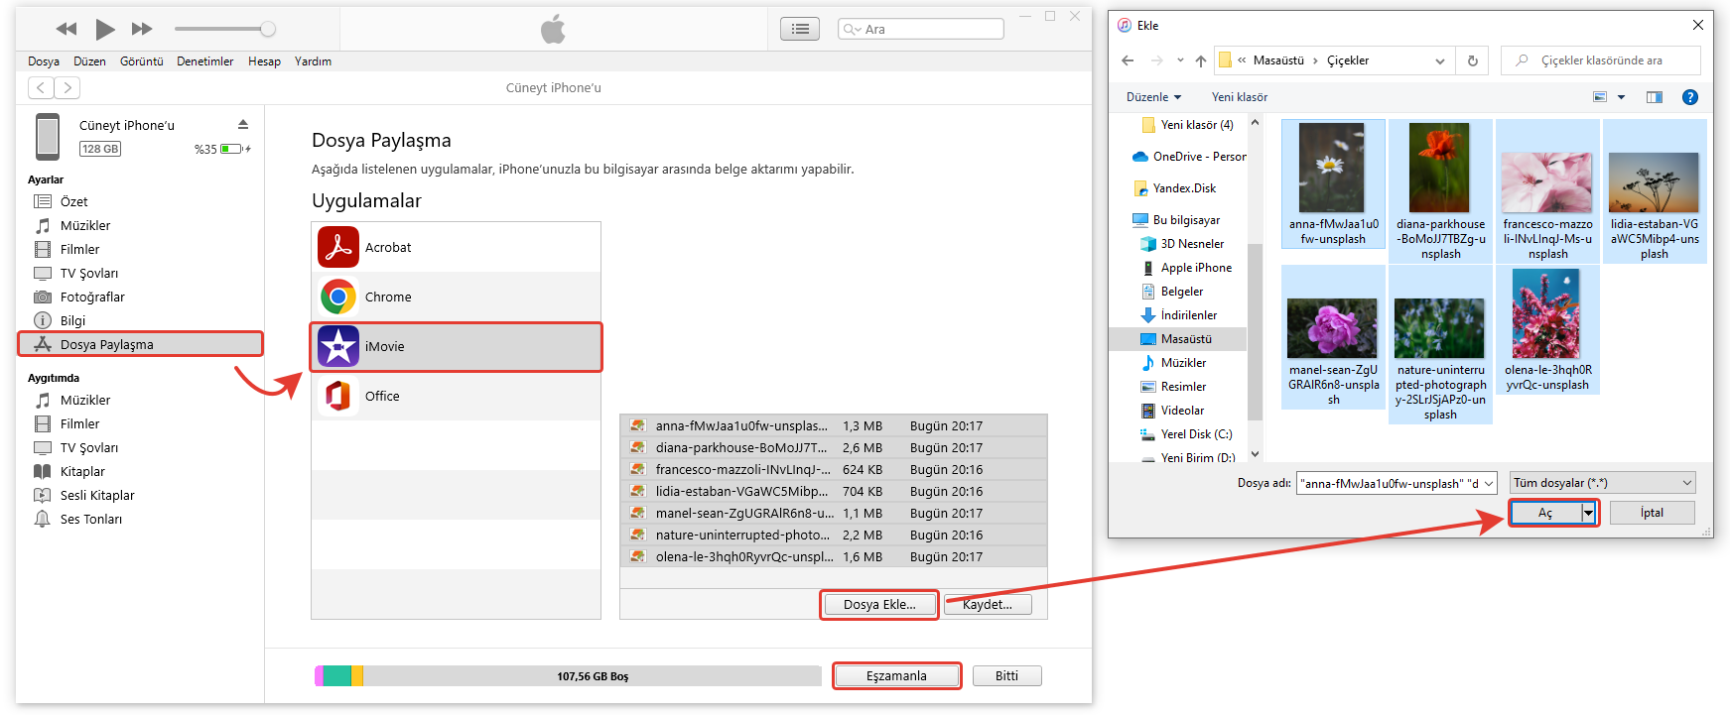Expand the Düzenle dropdown
Viewport: 1730px width, 715px height.
pos(1153,97)
